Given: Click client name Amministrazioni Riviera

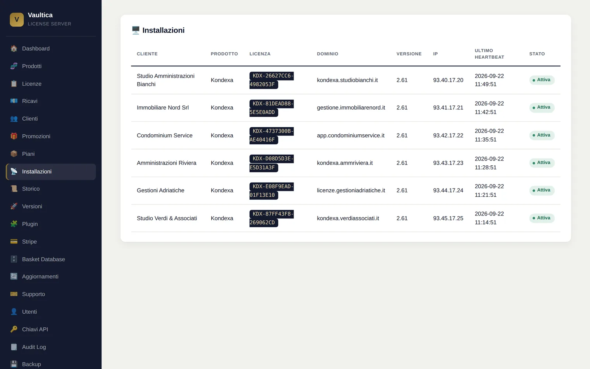Looking at the screenshot, I should pyautogui.click(x=167, y=163).
